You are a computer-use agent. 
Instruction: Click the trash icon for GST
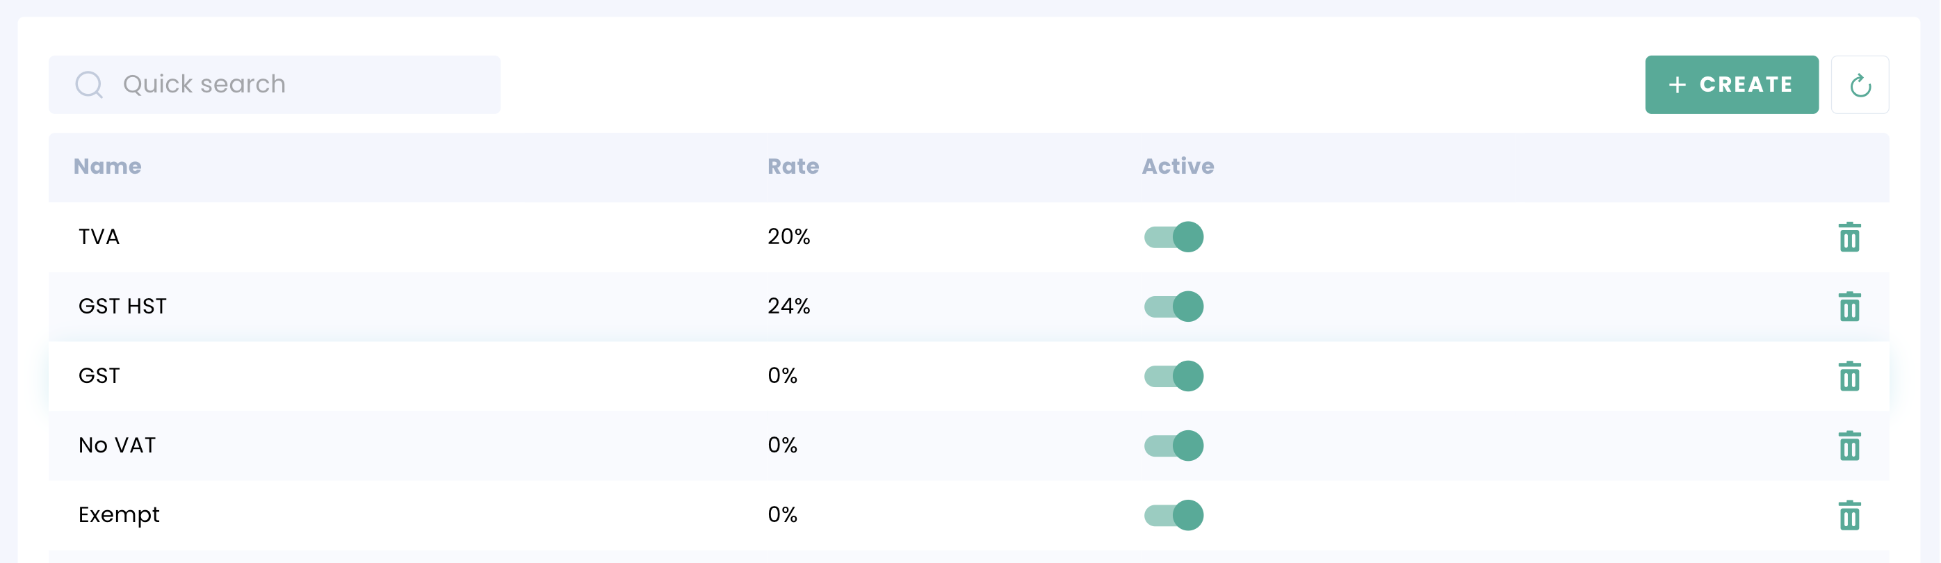point(1849,376)
